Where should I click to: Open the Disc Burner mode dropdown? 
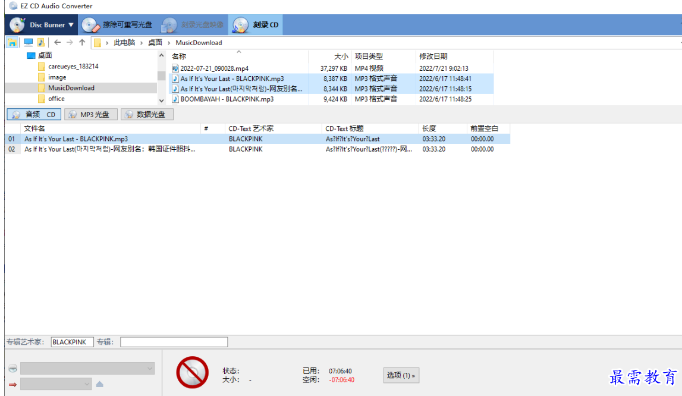click(x=42, y=25)
